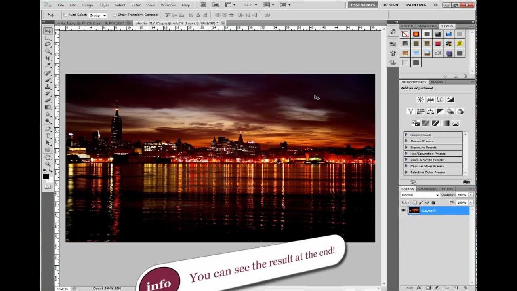Add a Black & White adjustment
This screenshot has width=517, height=291.
(x=440, y=111)
